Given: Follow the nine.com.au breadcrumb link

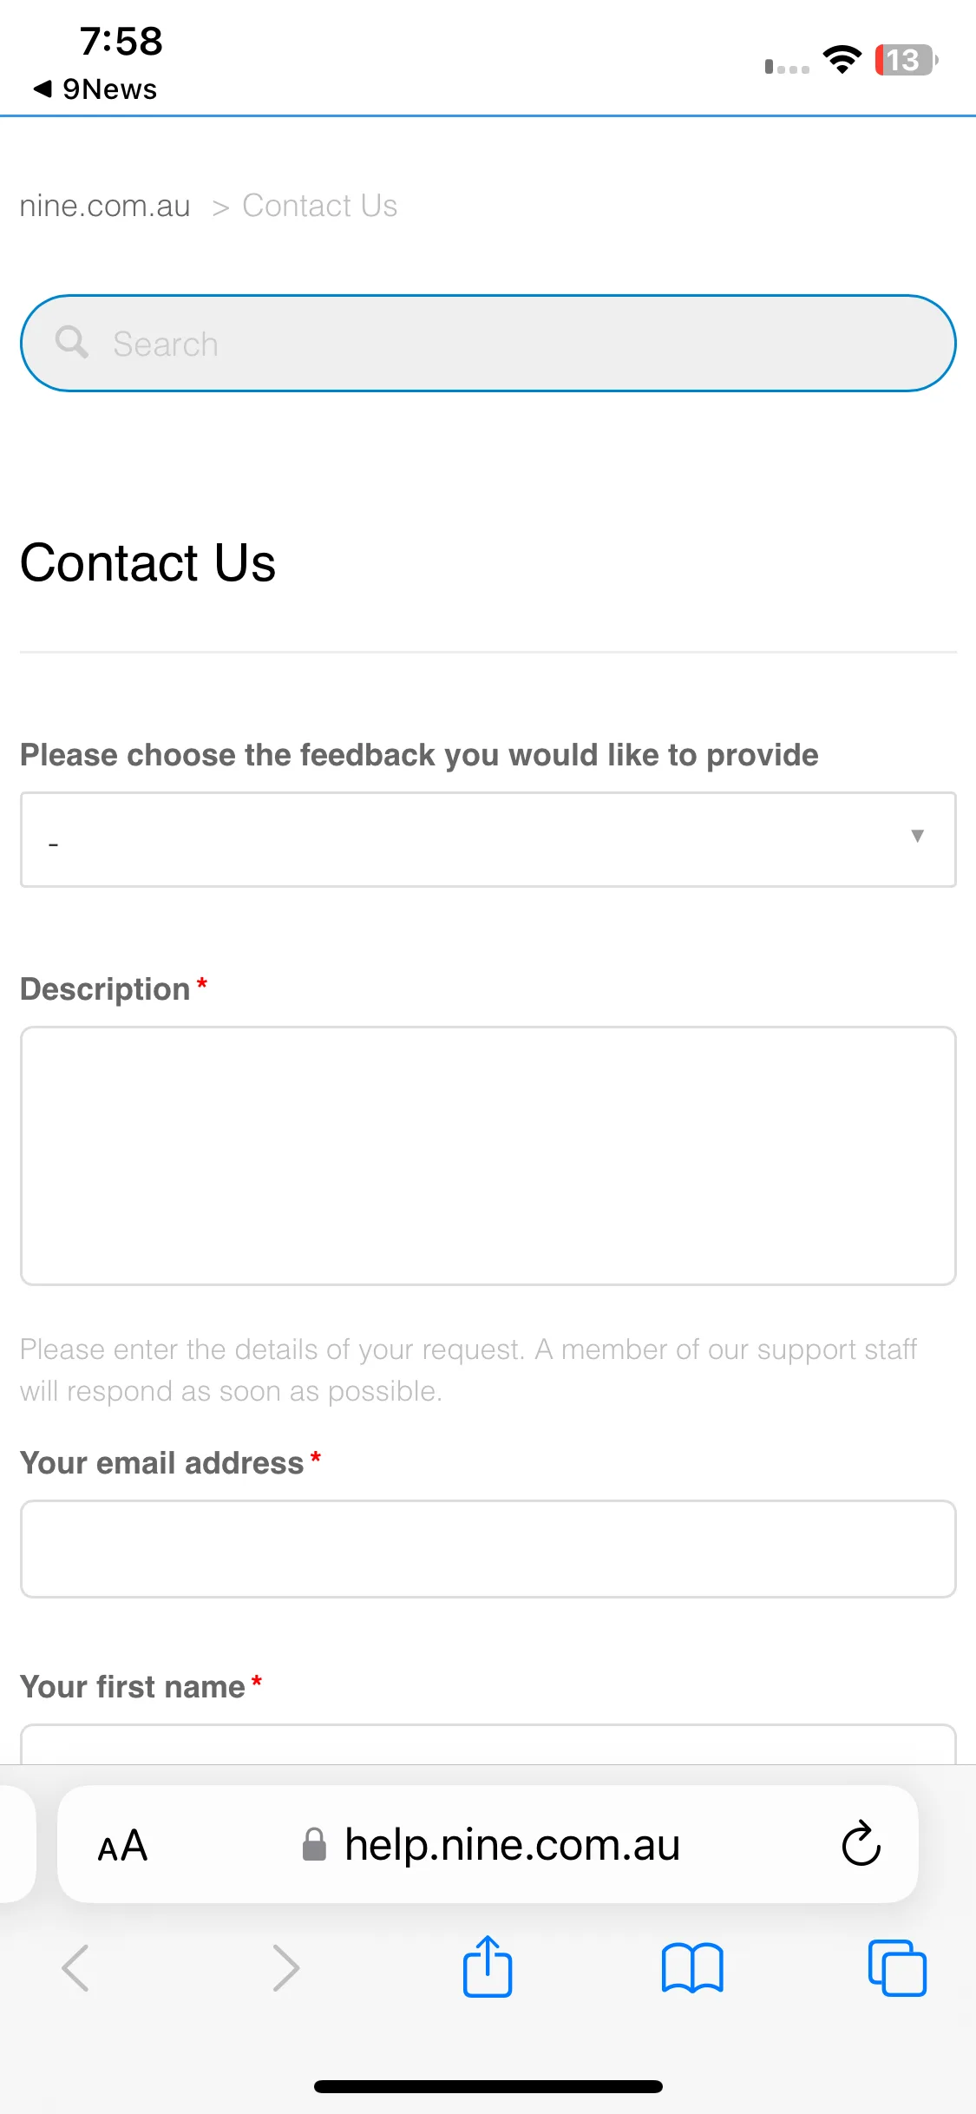Looking at the screenshot, I should point(105,206).
